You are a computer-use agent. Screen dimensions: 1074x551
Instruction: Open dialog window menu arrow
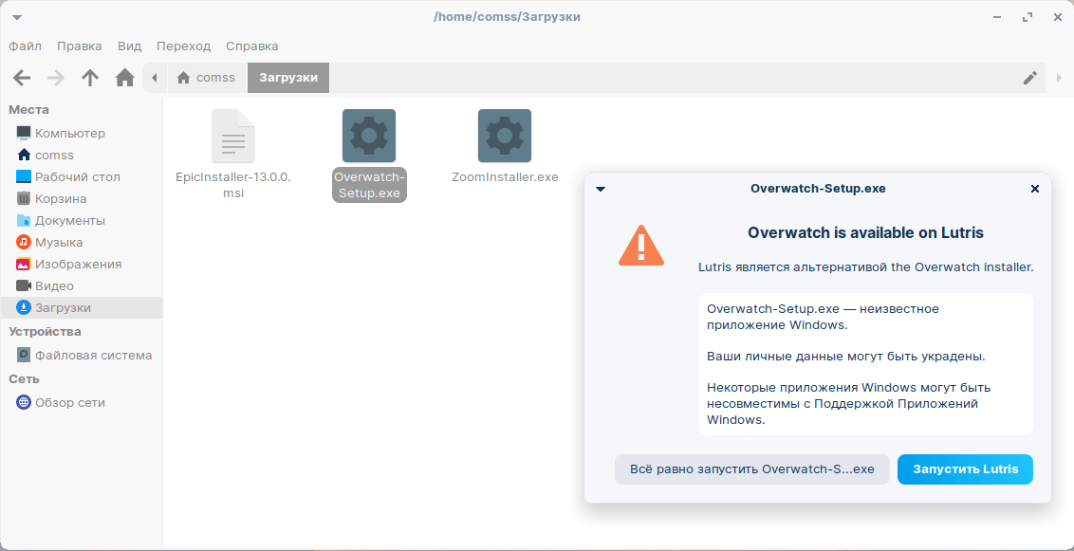[601, 189]
